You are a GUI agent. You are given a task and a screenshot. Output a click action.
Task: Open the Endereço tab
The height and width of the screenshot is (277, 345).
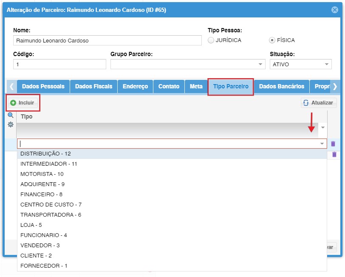click(135, 86)
